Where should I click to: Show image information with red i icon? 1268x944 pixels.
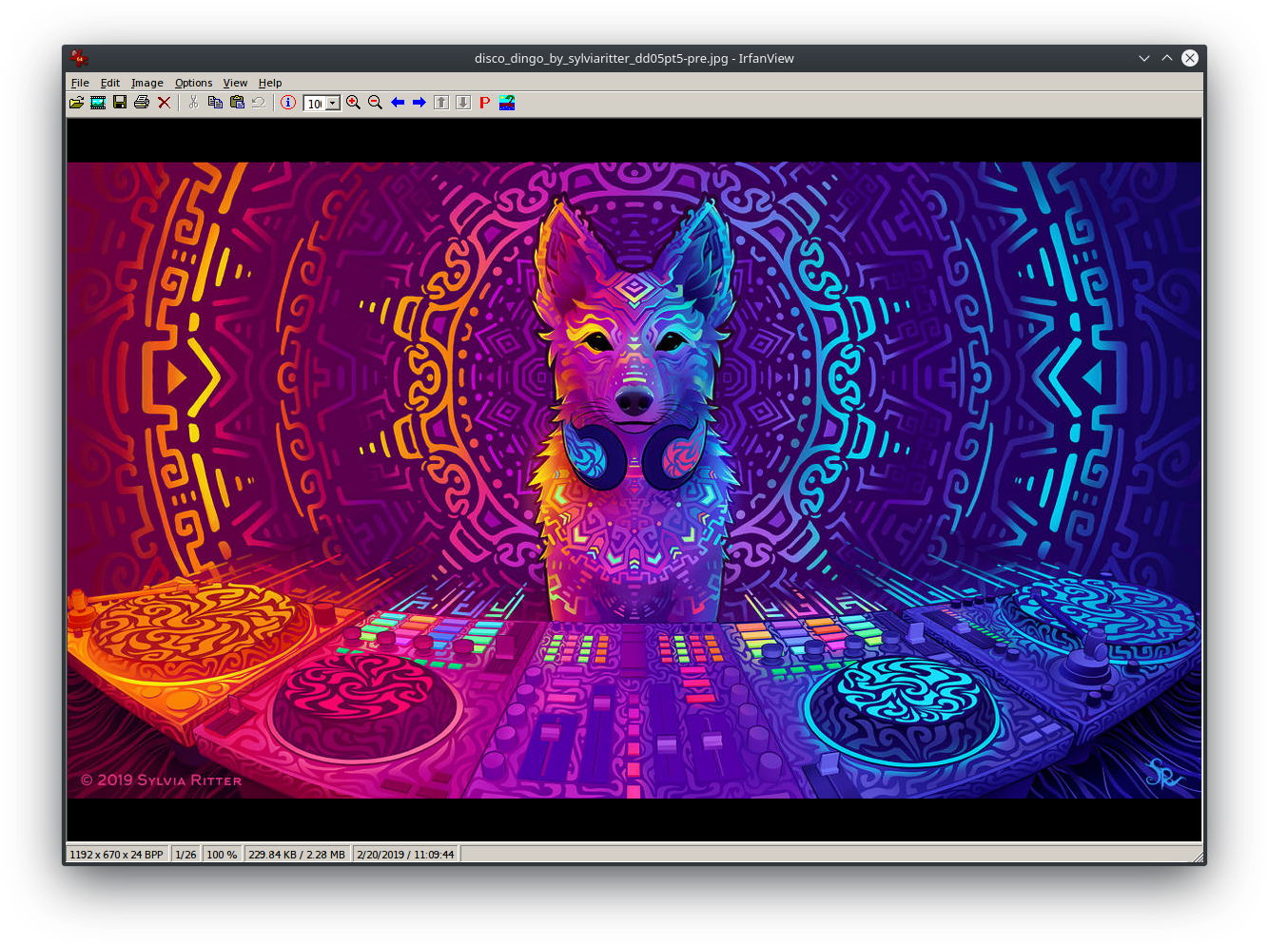pos(288,103)
